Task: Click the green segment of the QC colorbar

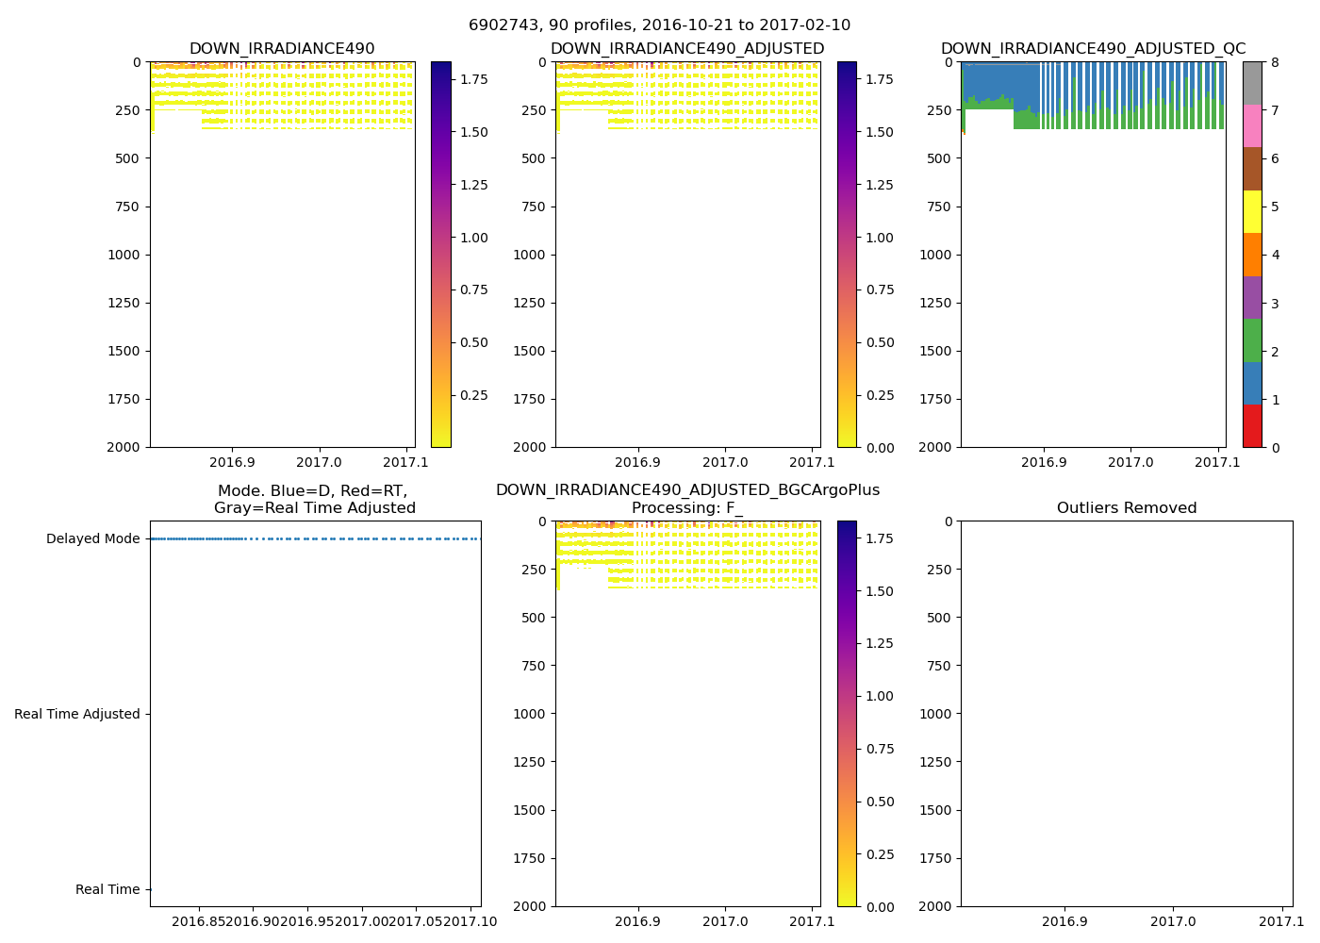Action: (1252, 340)
